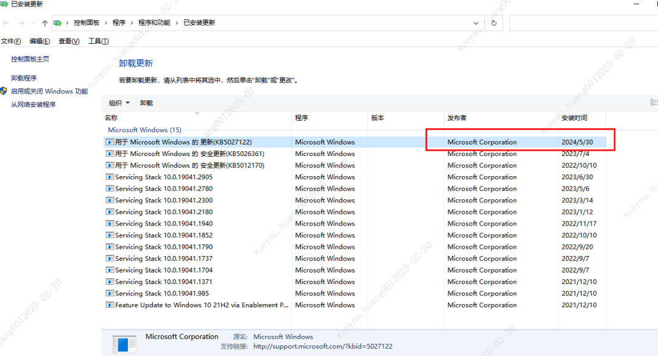Select Servicing Stack 10.0.19041.1852
658x356 pixels.
355,235
